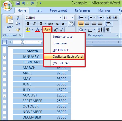Save the document from Quick Access toolbar
Viewport: 122px width, 121px height.
tap(18, 3)
